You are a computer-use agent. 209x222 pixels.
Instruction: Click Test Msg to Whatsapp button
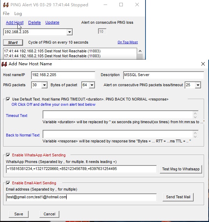[181, 169]
